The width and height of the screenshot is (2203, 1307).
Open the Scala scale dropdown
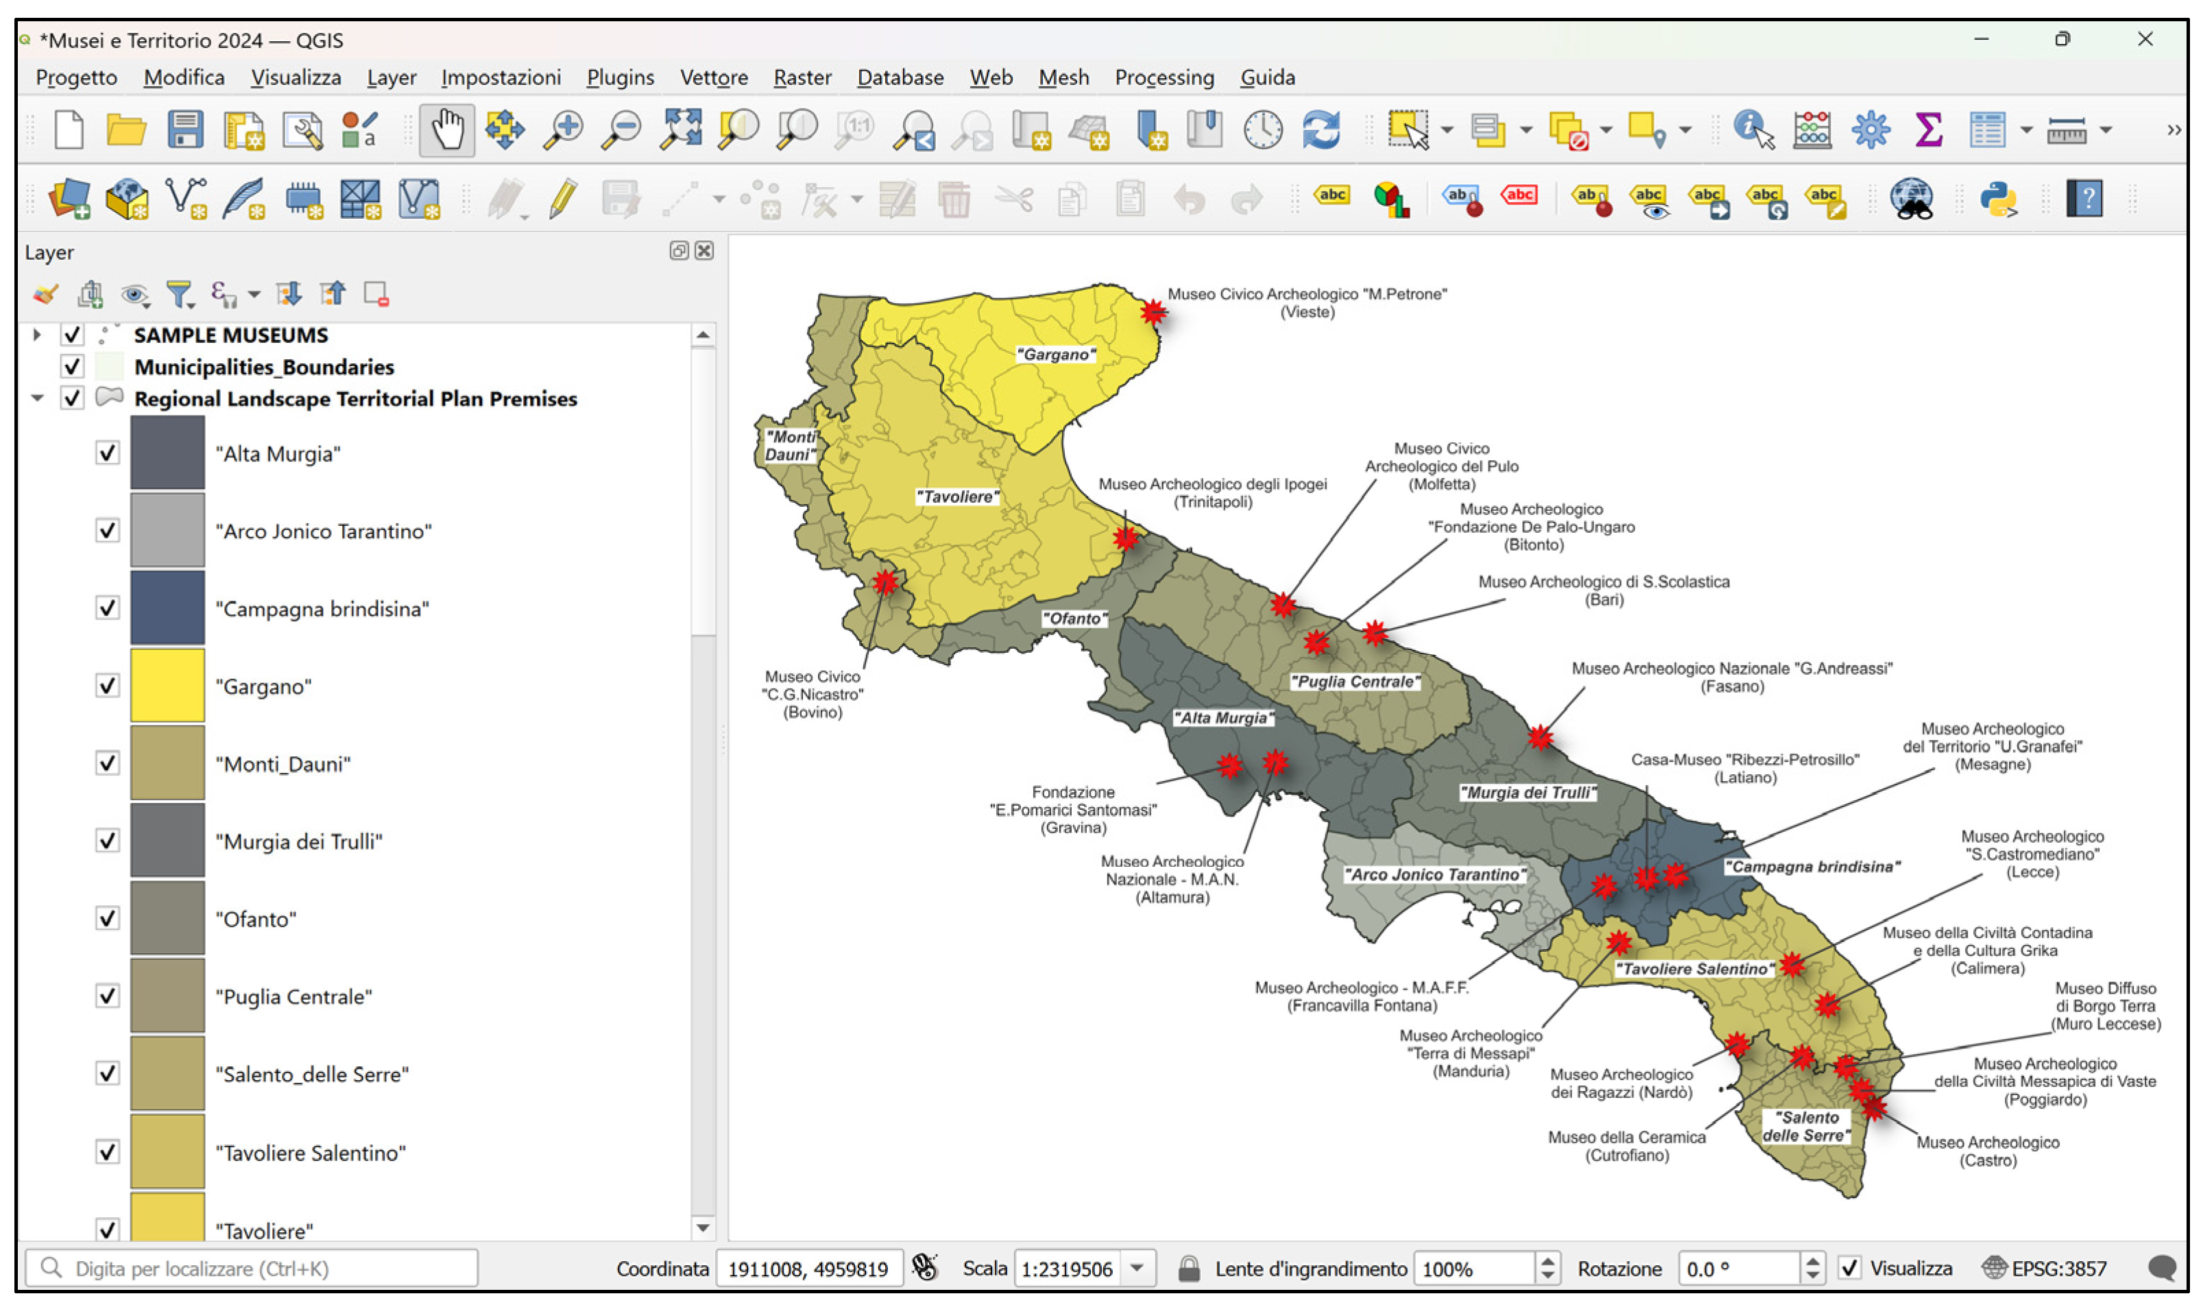[x=1137, y=1268]
